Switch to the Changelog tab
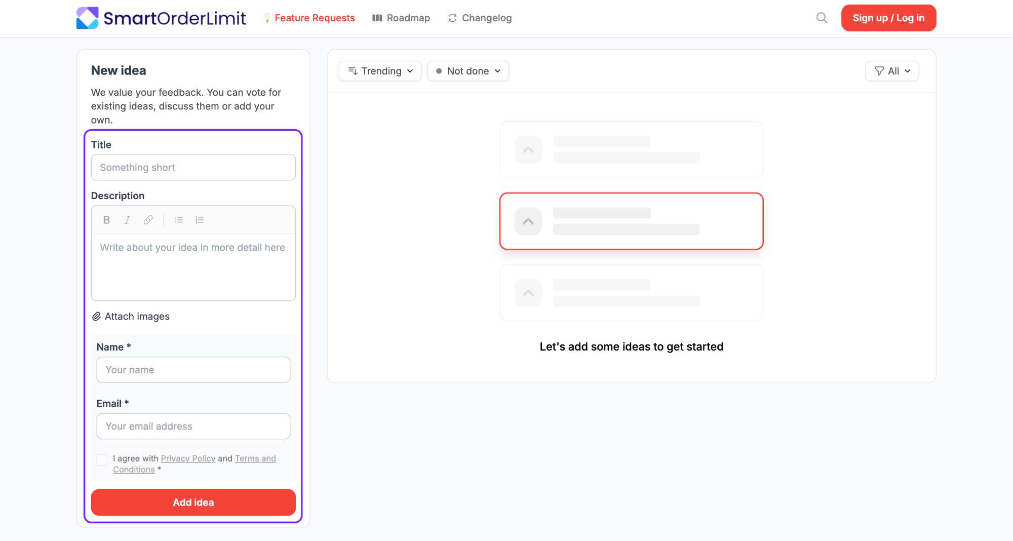This screenshot has width=1013, height=541. pos(480,18)
